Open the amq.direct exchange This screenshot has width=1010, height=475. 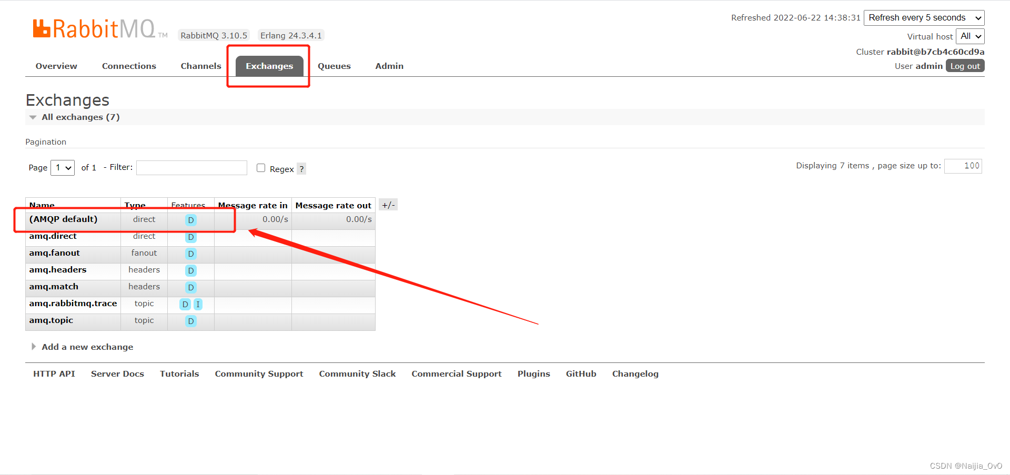click(x=53, y=236)
